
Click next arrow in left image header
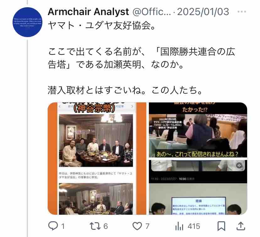click(x=132, y=106)
